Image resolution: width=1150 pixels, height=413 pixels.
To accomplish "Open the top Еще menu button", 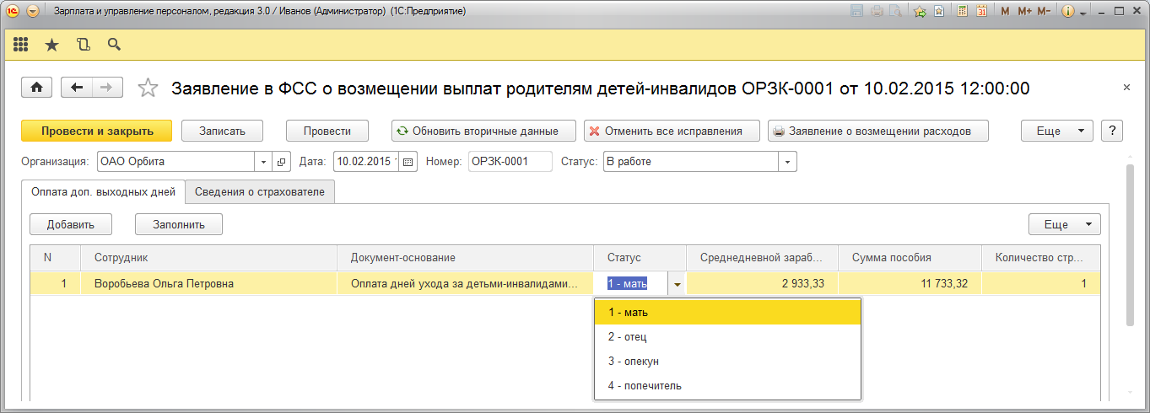I will point(1057,131).
